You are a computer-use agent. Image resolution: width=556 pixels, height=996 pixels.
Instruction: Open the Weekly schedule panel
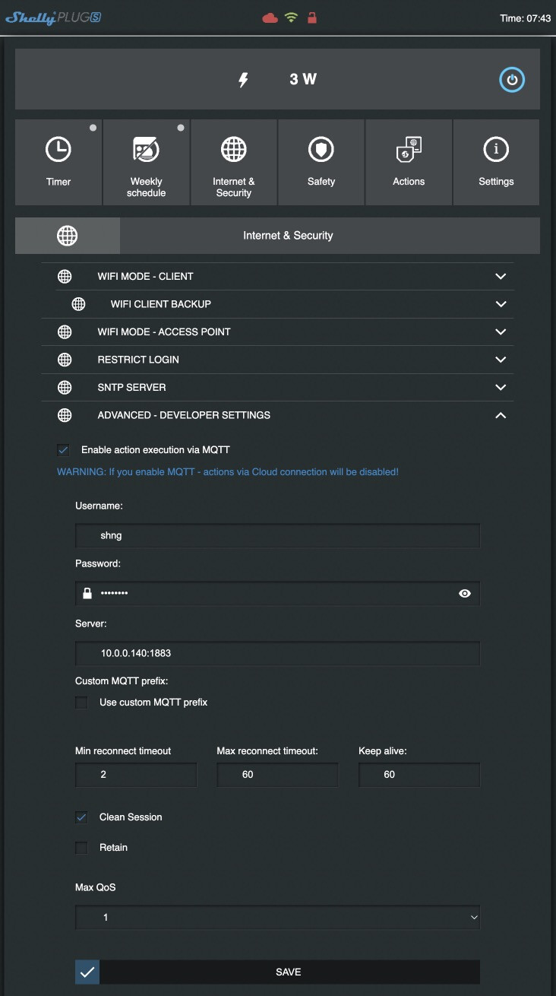[x=146, y=162]
